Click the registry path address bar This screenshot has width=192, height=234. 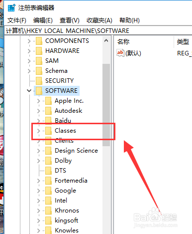tap(98, 31)
